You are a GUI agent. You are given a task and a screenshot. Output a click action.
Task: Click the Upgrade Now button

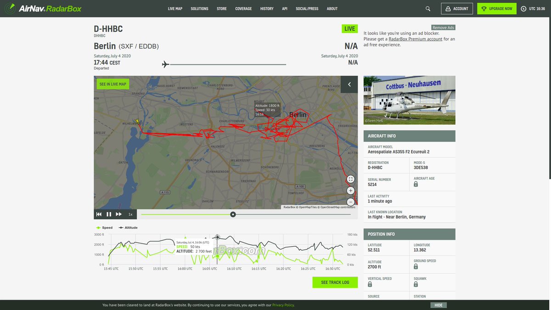click(496, 9)
